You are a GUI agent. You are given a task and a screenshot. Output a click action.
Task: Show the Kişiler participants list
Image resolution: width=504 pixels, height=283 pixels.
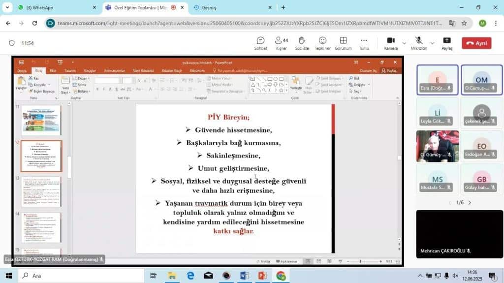click(x=281, y=43)
